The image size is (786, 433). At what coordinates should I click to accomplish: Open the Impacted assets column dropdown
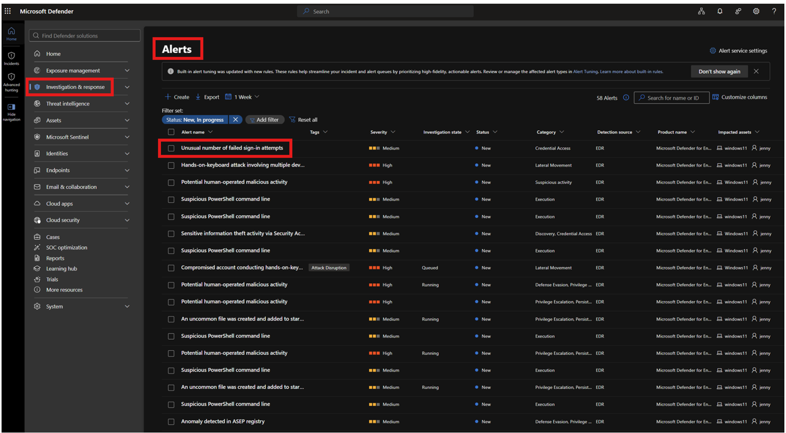coord(757,132)
